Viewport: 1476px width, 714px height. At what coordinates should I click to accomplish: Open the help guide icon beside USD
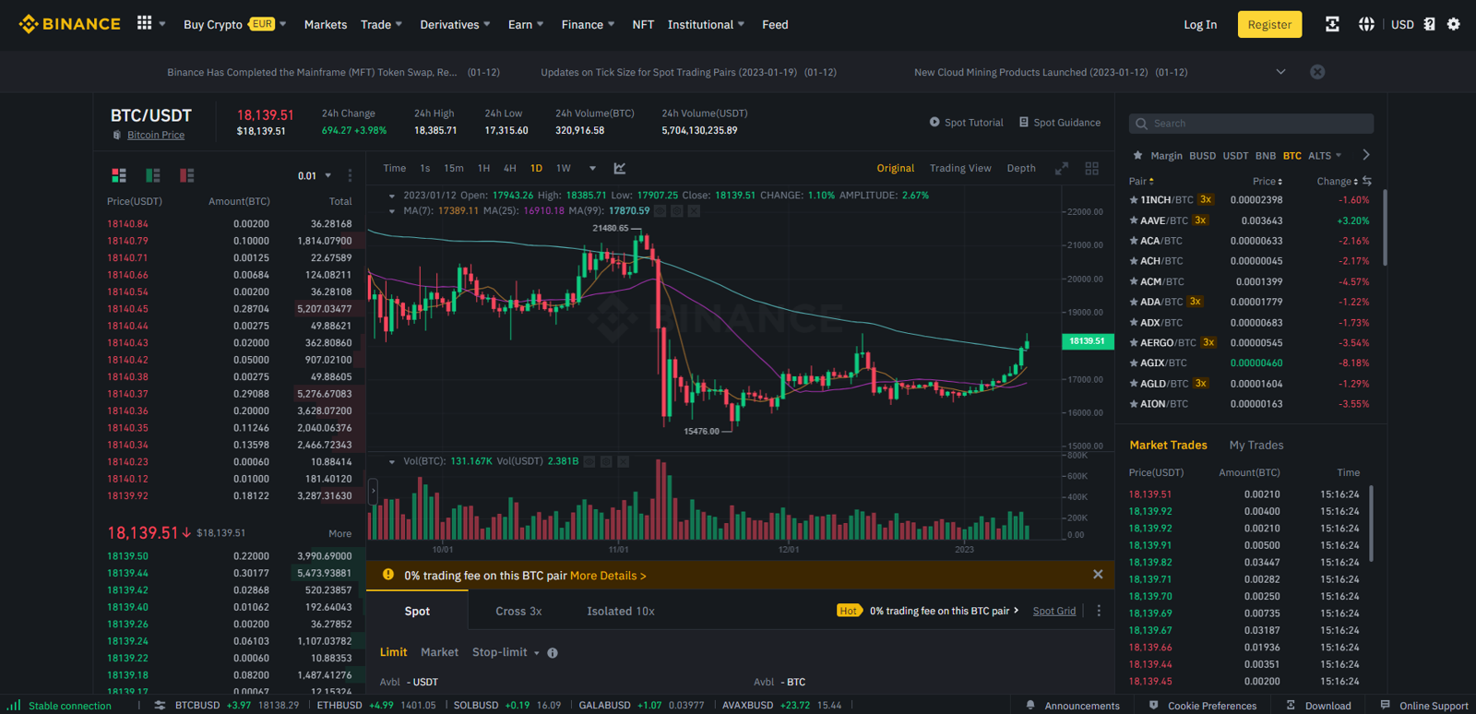[1429, 24]
